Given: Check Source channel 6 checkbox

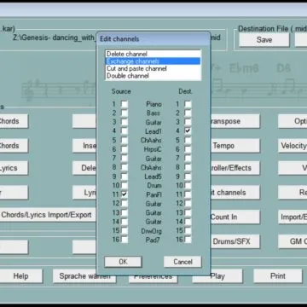Looking at the screenshot, I should 125,149.
